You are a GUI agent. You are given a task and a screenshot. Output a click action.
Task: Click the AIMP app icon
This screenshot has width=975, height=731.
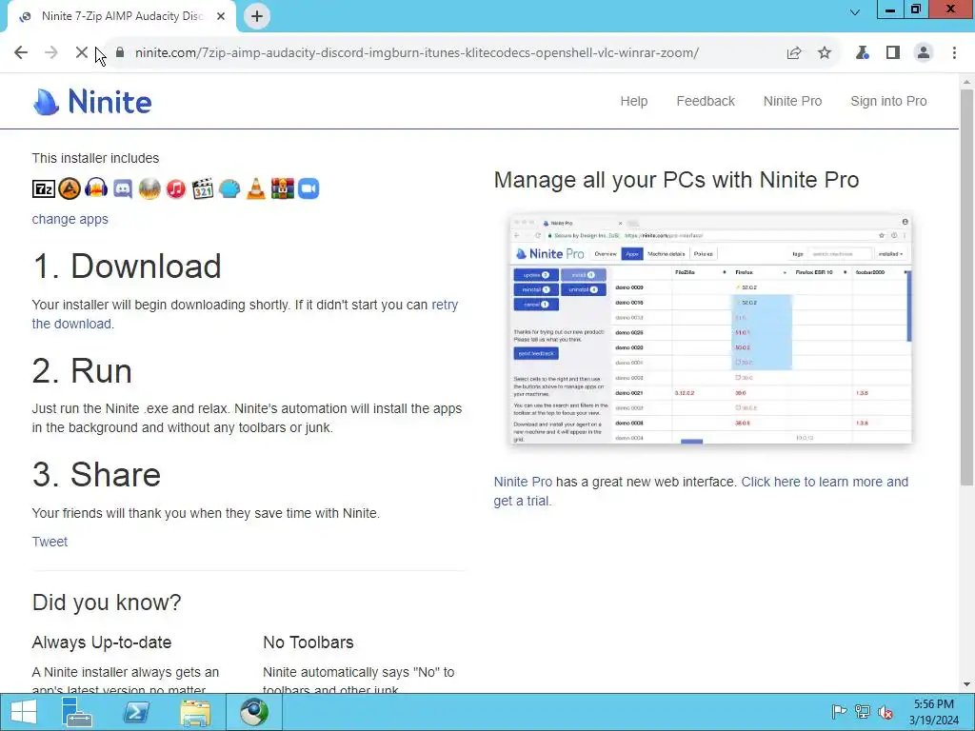coord(70,188)
